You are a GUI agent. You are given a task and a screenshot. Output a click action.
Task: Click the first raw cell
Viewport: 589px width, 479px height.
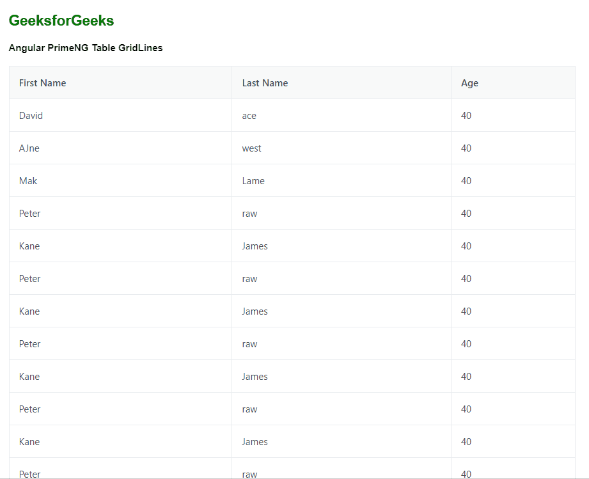[x=249, y=213]
